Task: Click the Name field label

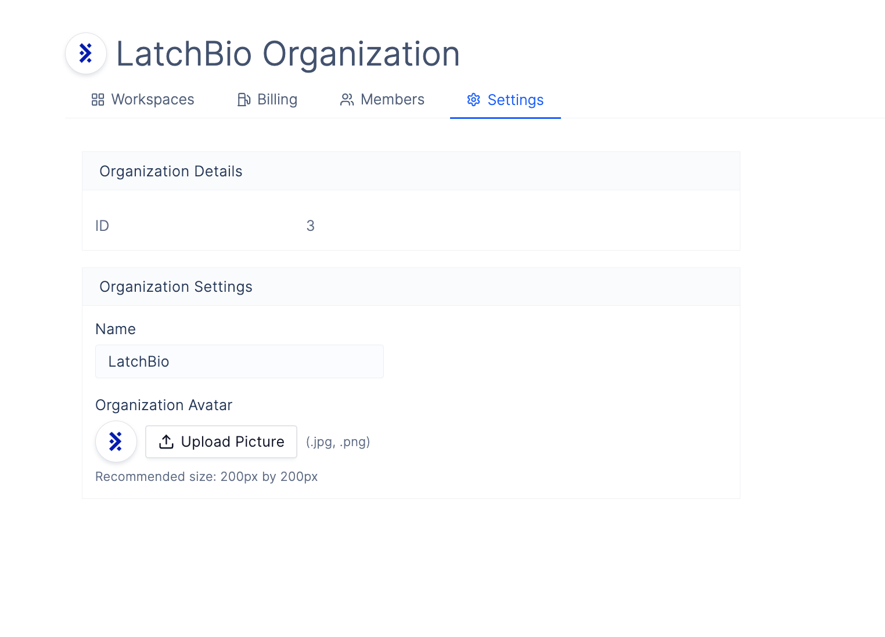Action: 116,329
